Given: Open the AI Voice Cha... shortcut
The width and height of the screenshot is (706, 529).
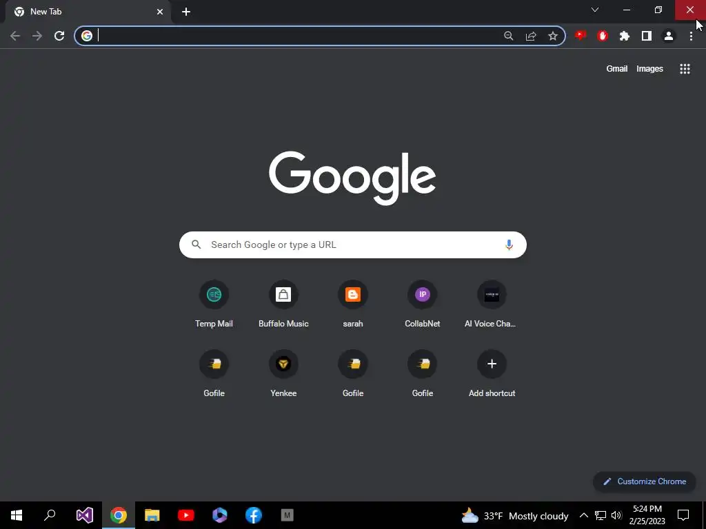Looking at the screenshot, I should click(x=492, y=304).
